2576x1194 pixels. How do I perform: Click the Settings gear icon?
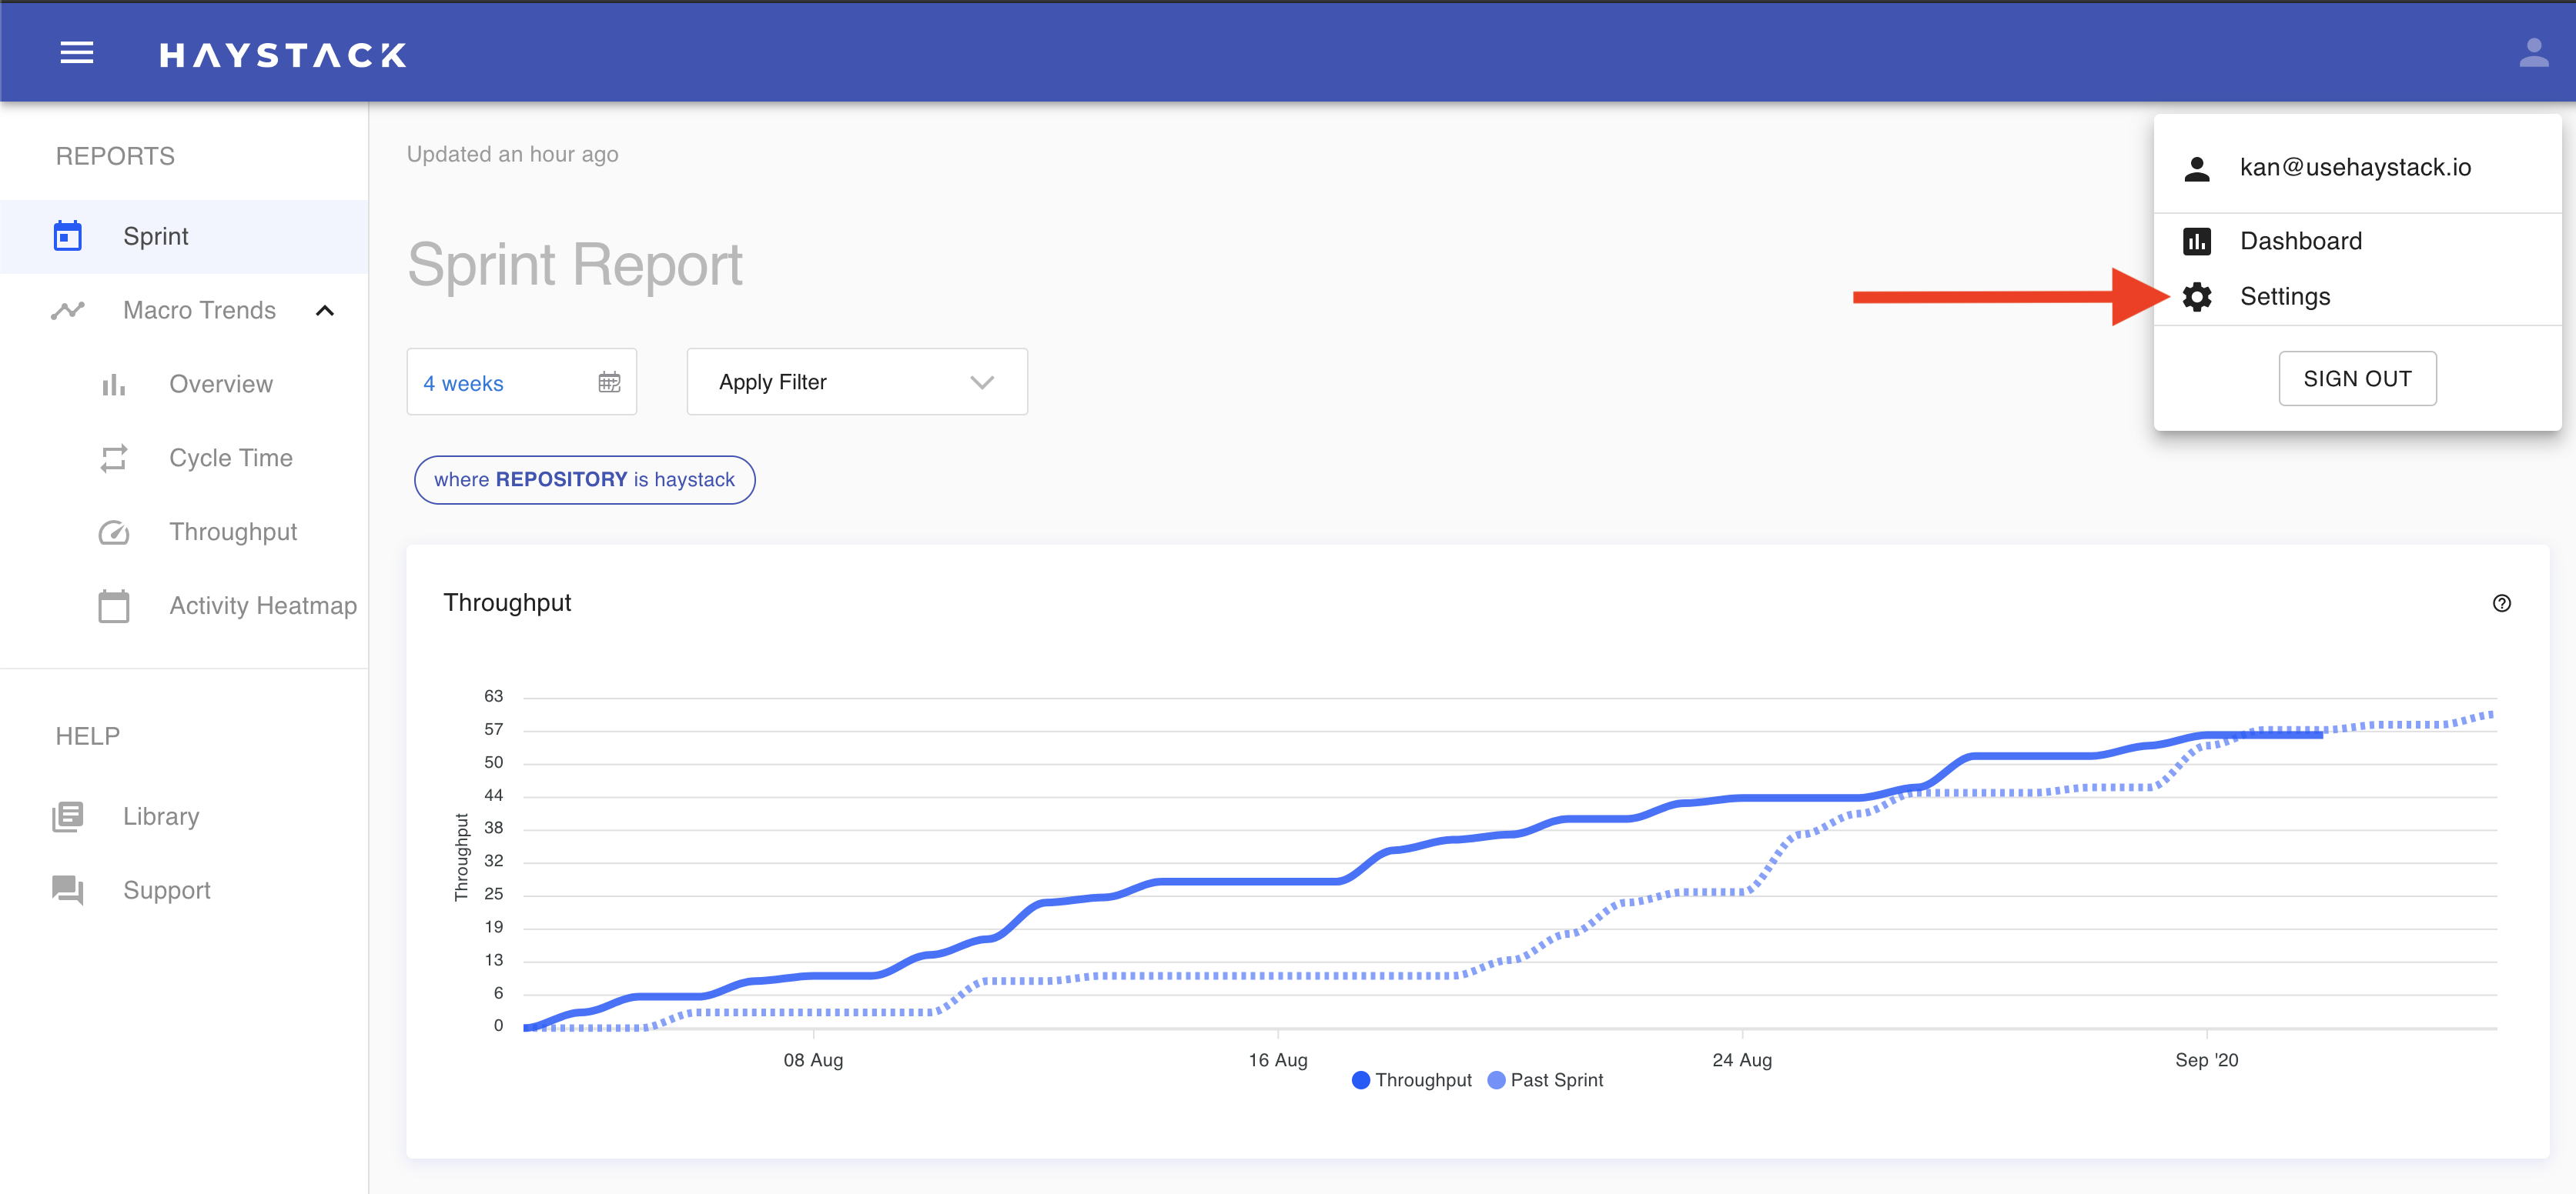tap(2196, 297)
